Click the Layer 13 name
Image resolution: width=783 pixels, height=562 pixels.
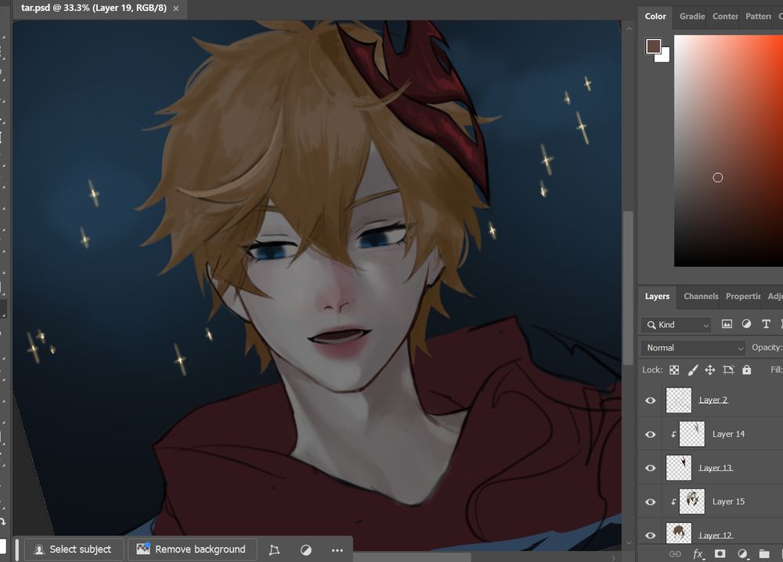click(x=716, y=468)
